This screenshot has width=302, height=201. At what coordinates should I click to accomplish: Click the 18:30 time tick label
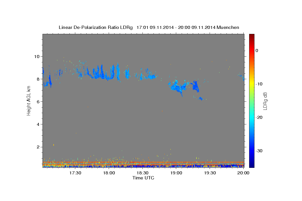click(142, 173)
